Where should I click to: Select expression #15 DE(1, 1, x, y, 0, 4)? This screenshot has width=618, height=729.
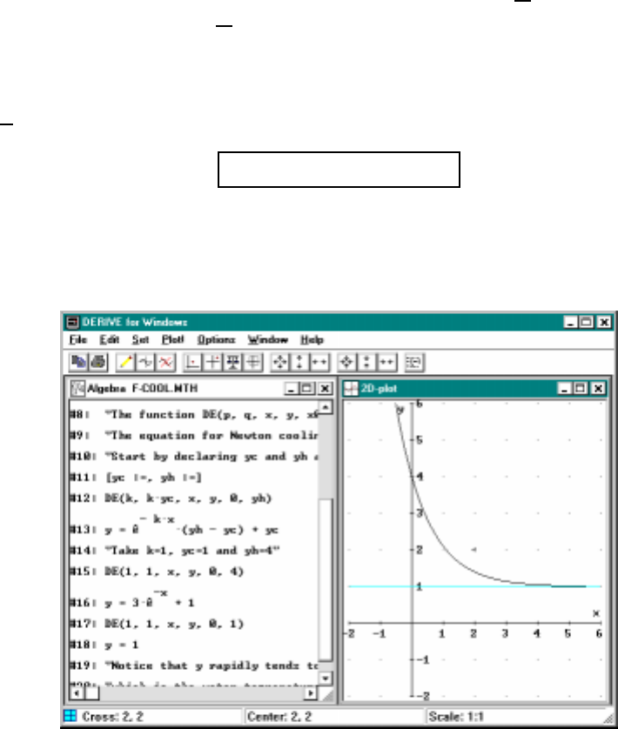[157, 572]
